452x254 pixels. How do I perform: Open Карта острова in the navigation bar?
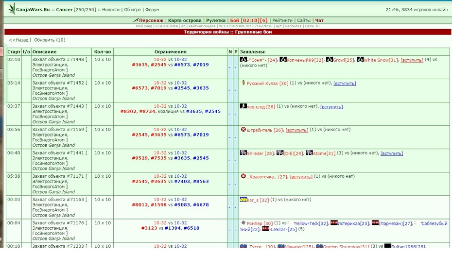185,20
